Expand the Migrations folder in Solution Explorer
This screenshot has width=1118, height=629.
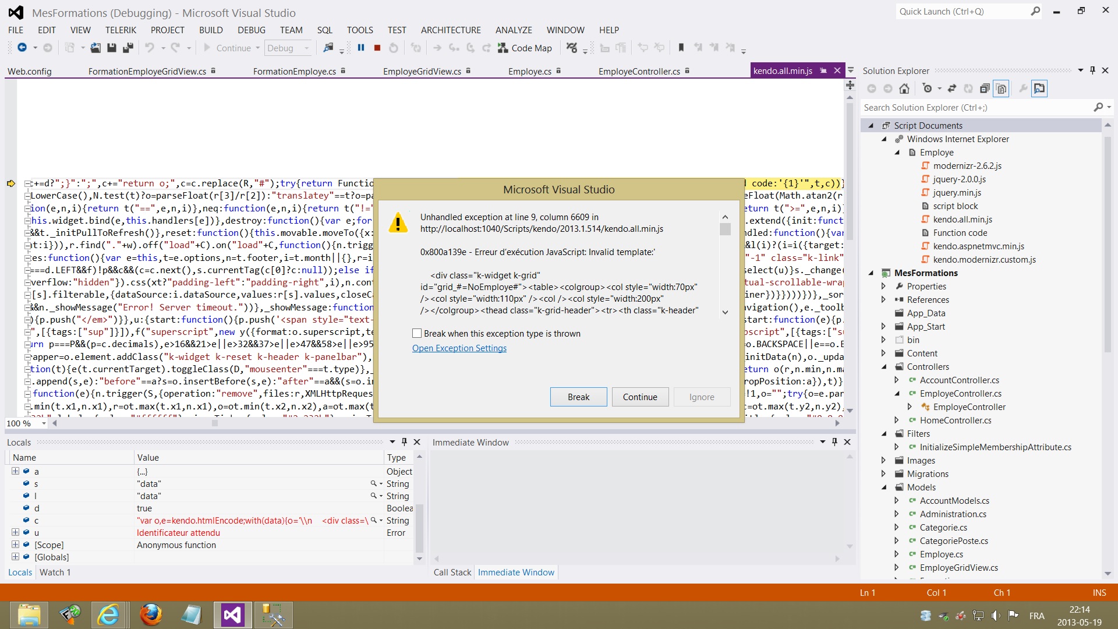[x=884, y=474]
